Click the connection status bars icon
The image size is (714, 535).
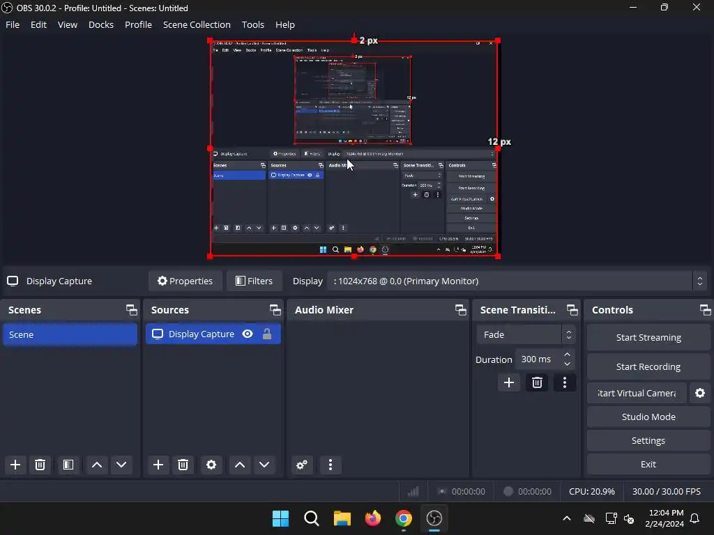(x=413, y=491)
